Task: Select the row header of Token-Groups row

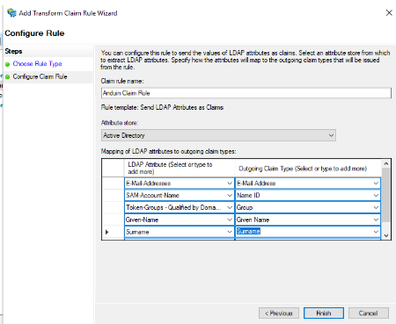Action: [x=113, y=207]
